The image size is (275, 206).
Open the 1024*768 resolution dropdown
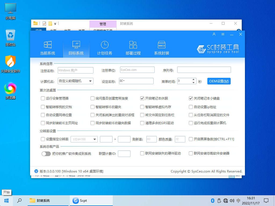click(84, 139)
